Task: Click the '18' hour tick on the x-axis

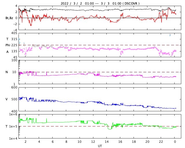Action: coord(134,142)
